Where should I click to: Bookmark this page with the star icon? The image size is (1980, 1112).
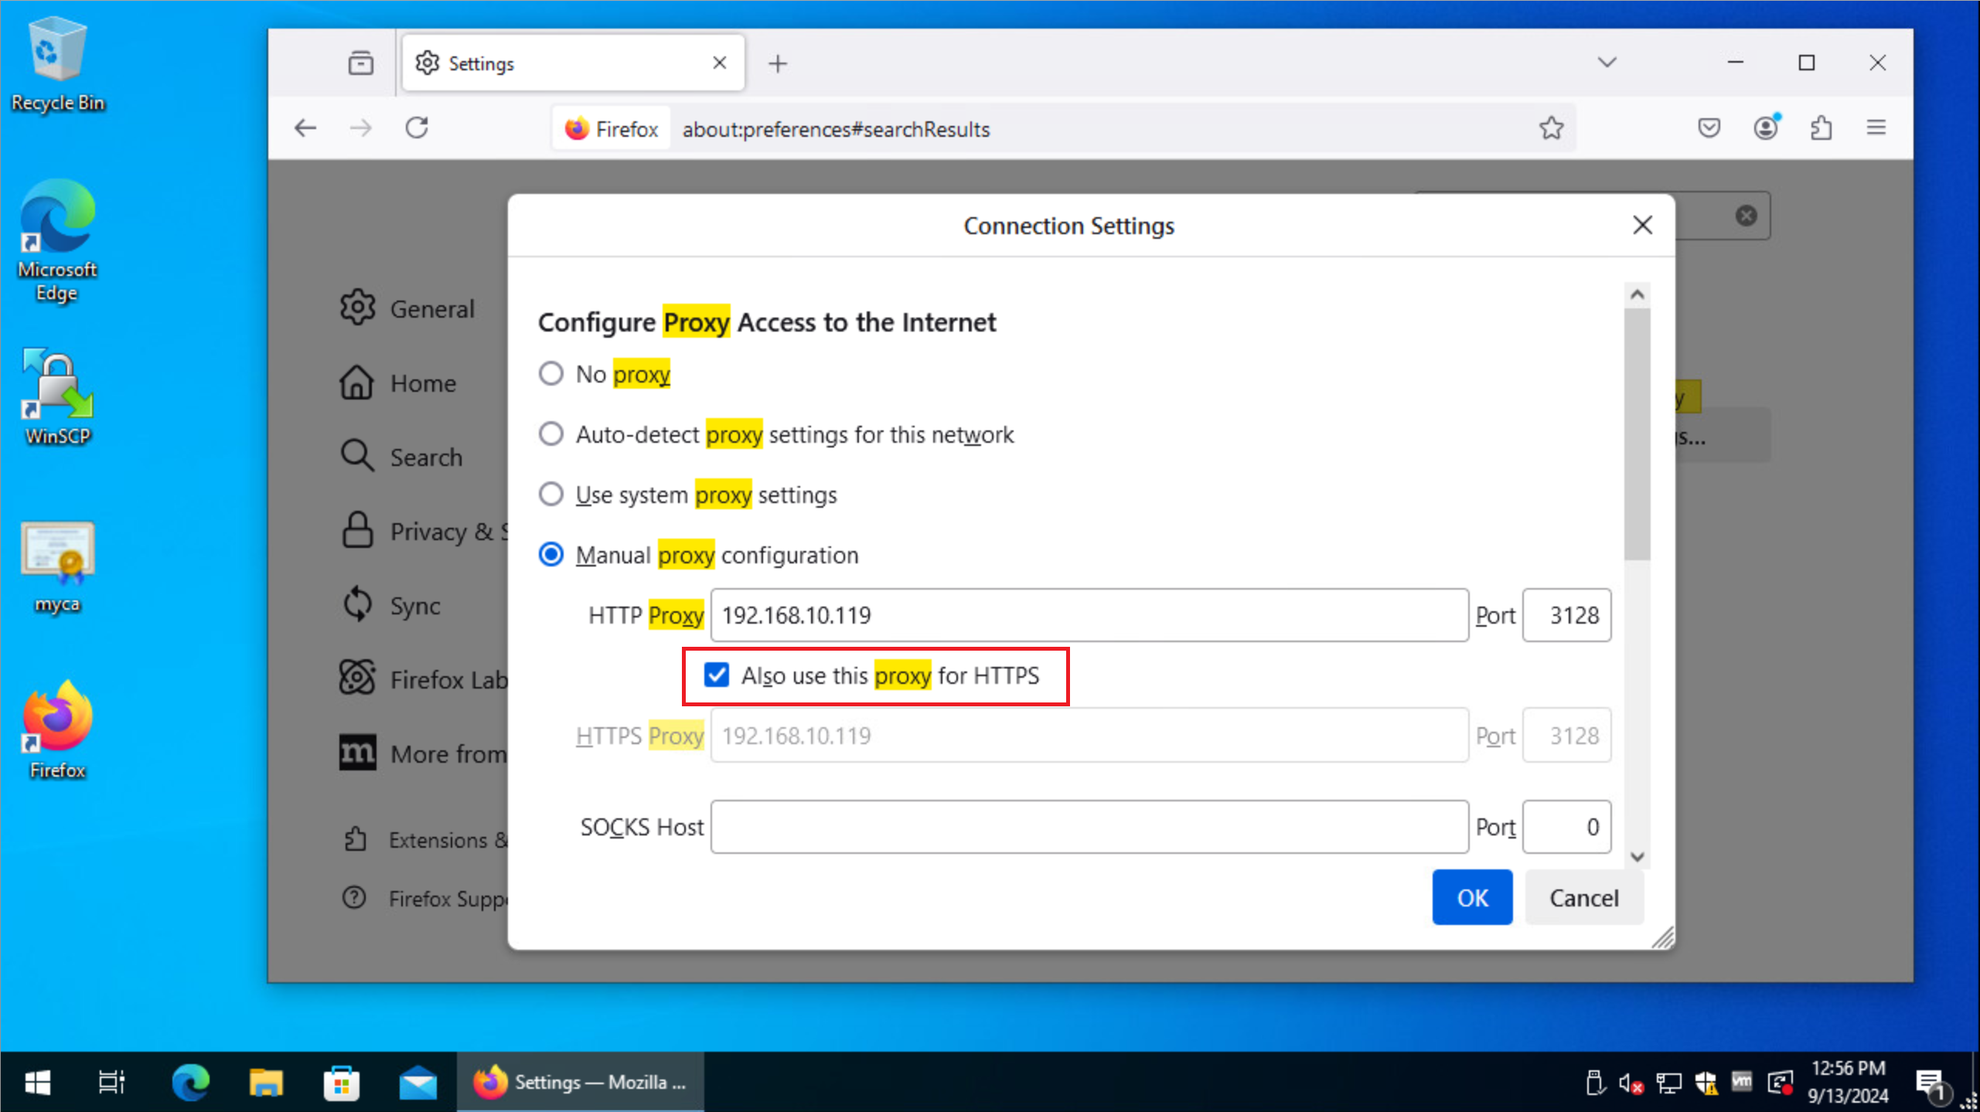point(1551,128)
